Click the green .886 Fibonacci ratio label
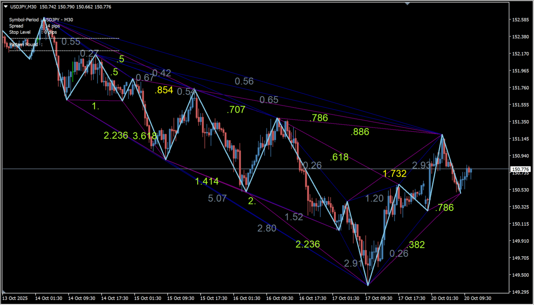Viewport: 534px width, 305px height. (359, 132)
